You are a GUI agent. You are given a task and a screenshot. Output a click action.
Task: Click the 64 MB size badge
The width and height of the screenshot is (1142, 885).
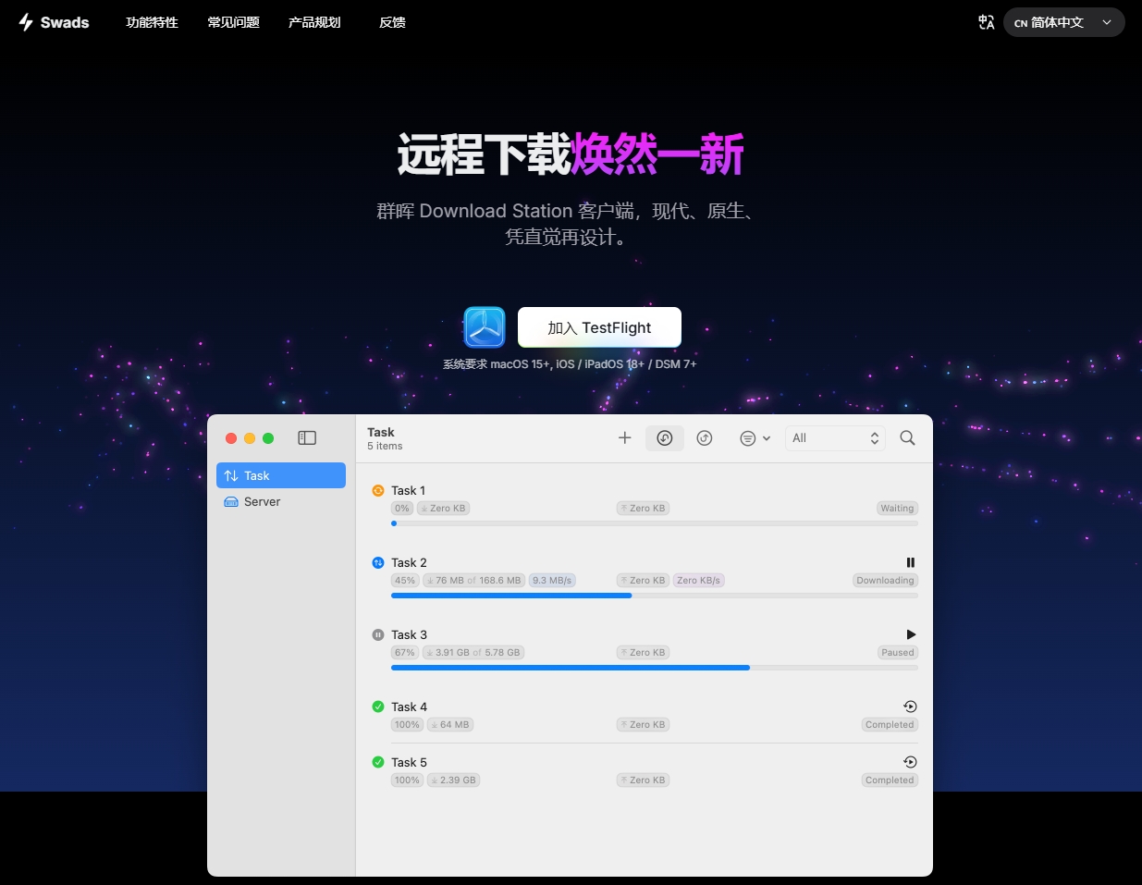pyautogui.click(x=450, y=725)
